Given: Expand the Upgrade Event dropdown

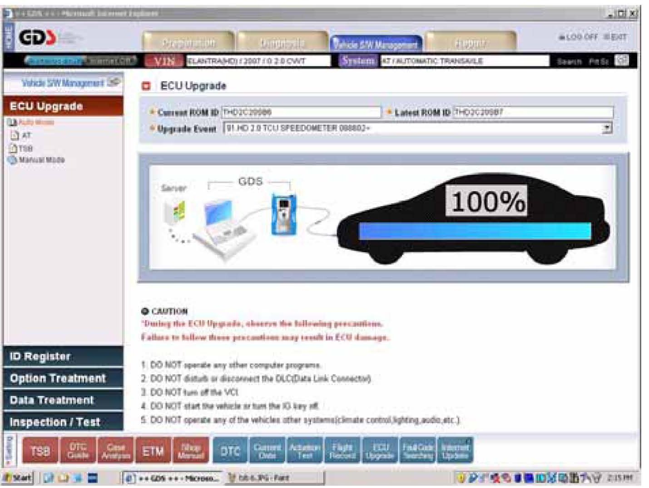Looking at the screenshot, I should (607, 128).
